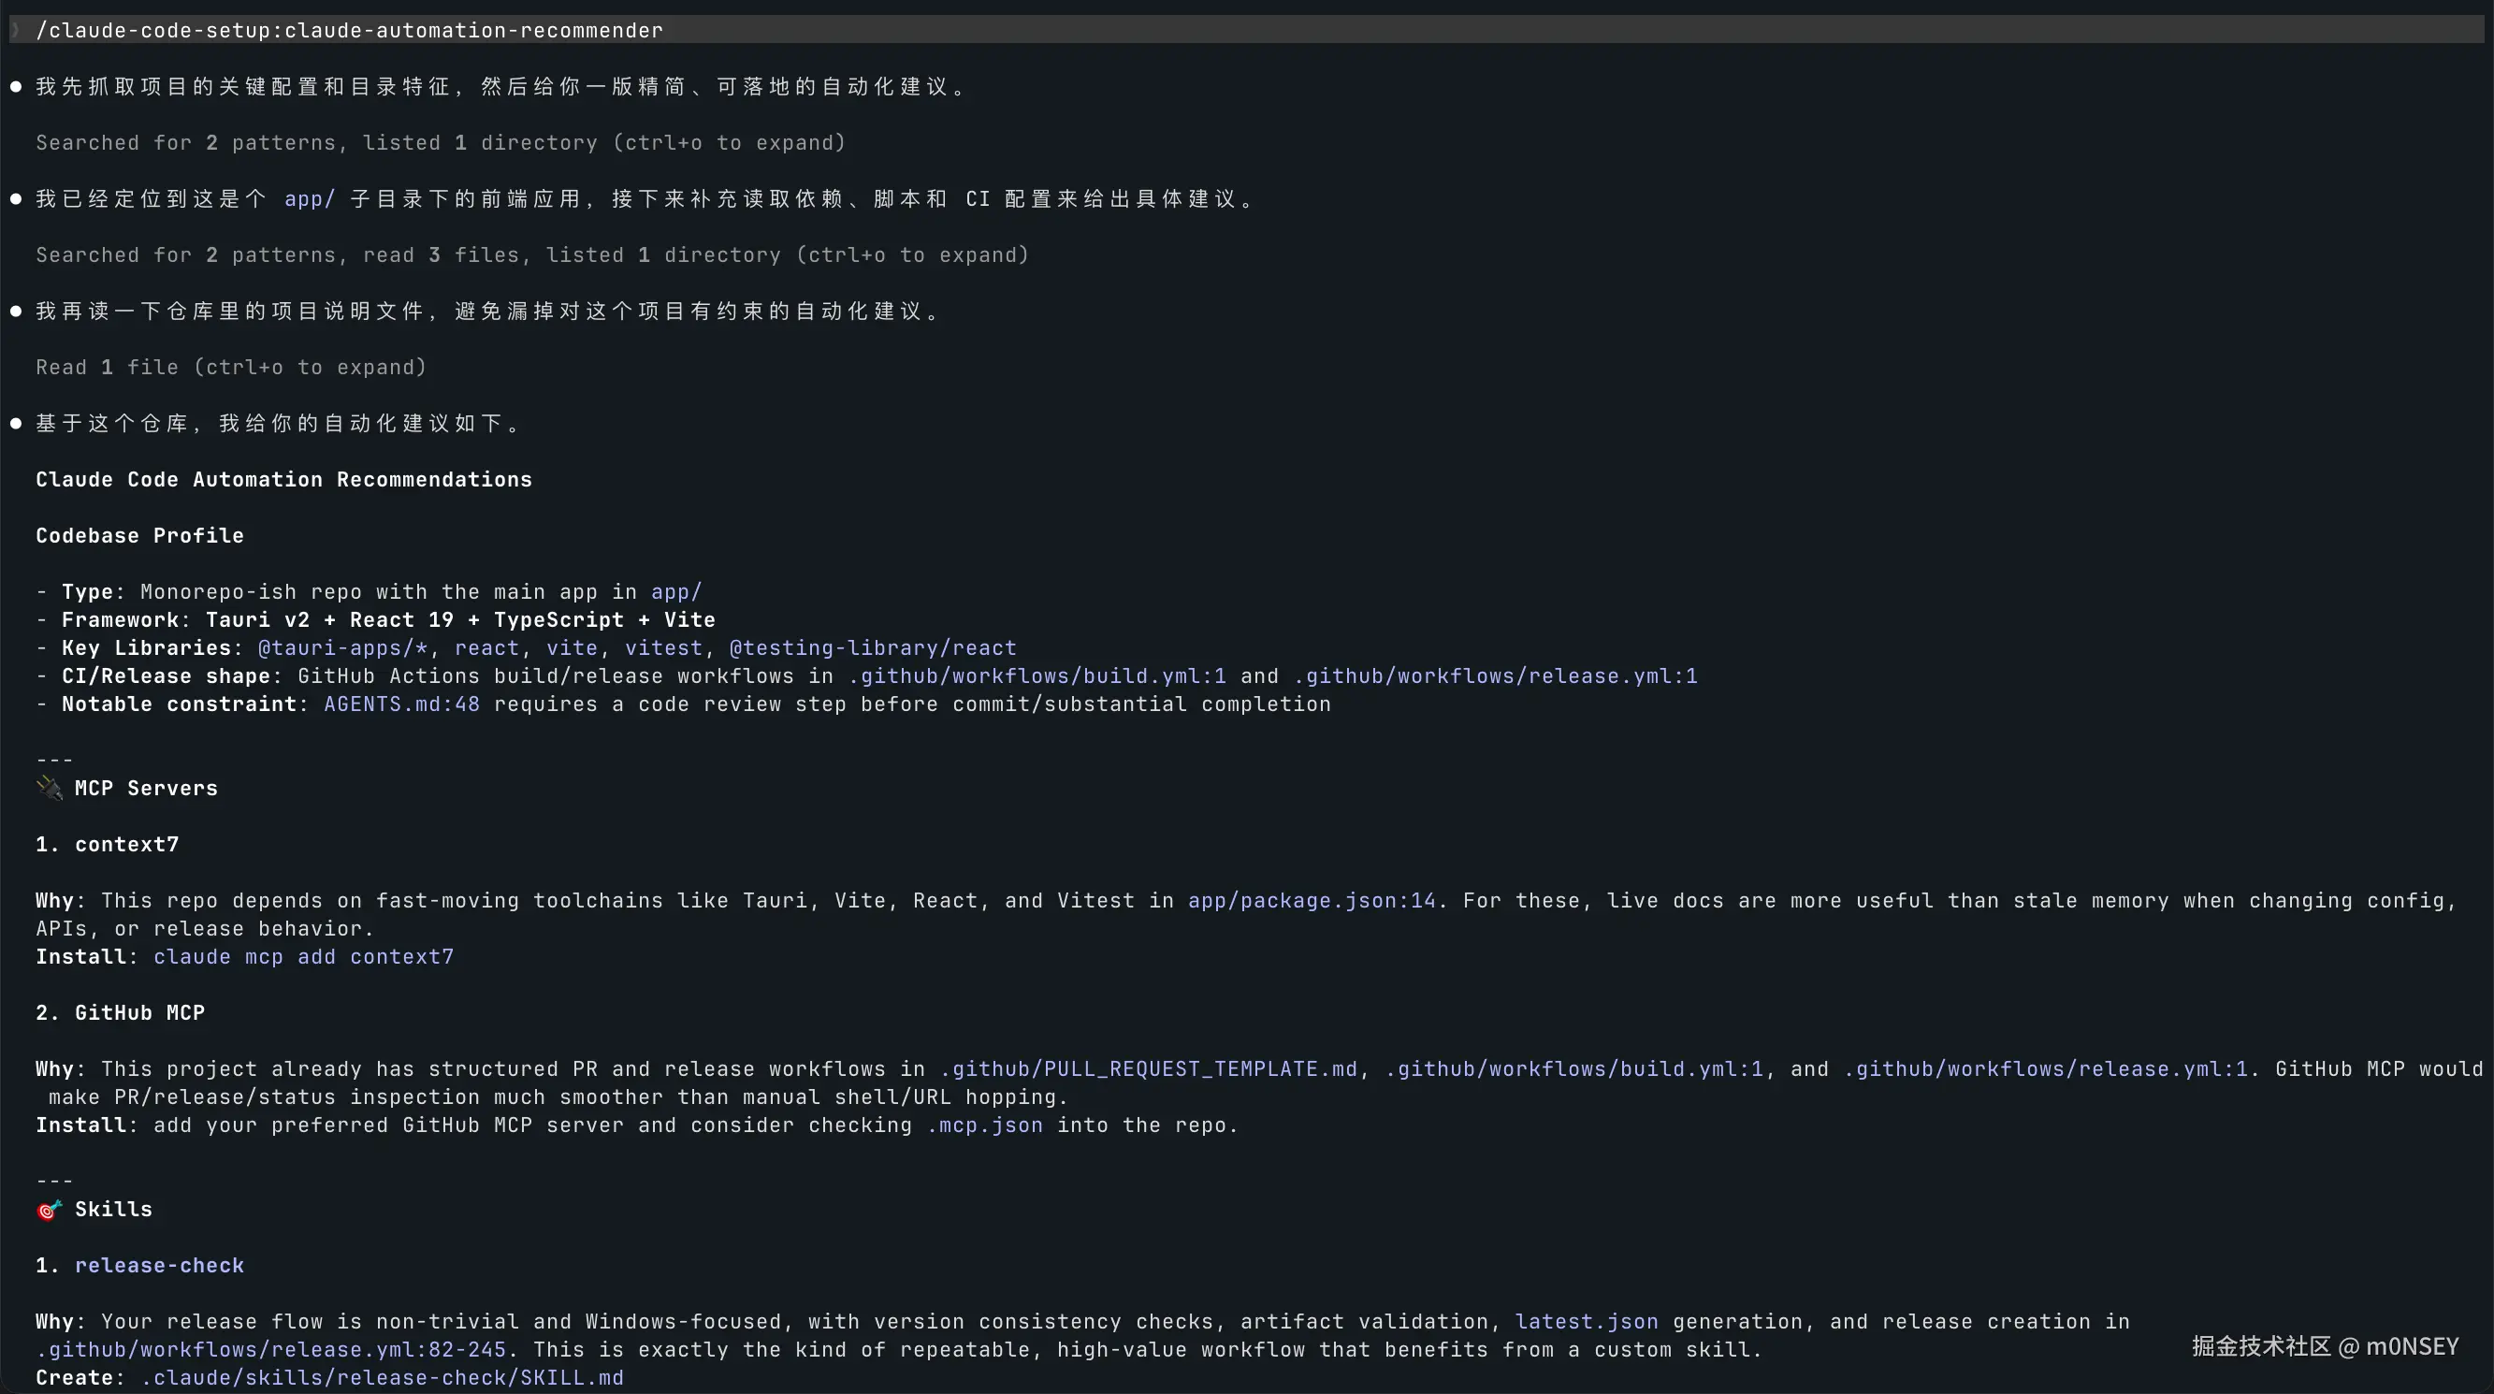Open .github/PULL_REQUEST_TEMPLATE.md reference
The image size is (2494, 1394).
(1148, 1069)
